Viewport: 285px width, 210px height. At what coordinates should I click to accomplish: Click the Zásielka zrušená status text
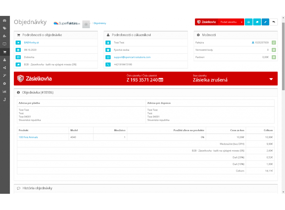[x=210, y=80]
